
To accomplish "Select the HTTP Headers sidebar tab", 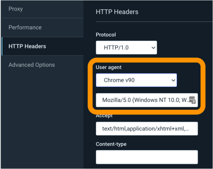I will coord(27,46).
